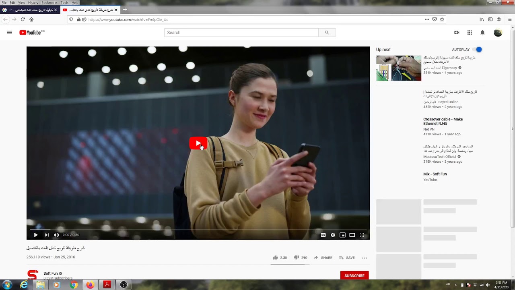The image size is (515, 290).
Task: Enter fullscreen on the video
Action: coord(362,235)
